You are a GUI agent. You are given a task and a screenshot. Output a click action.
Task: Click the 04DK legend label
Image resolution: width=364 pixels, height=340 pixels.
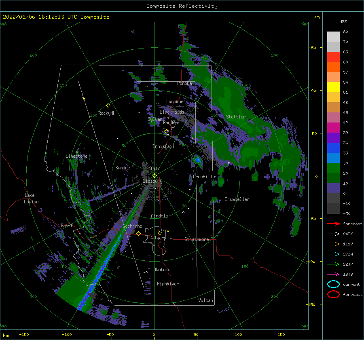tap(348, 234)
